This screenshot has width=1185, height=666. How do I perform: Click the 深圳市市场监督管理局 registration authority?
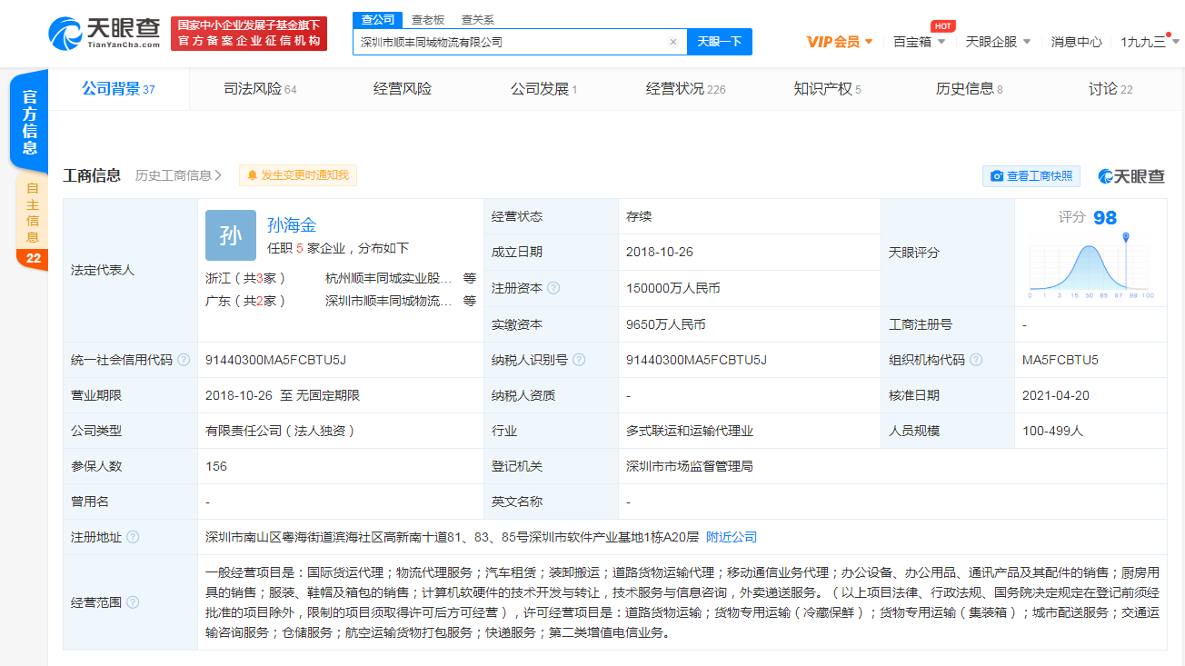pos(690,466)
